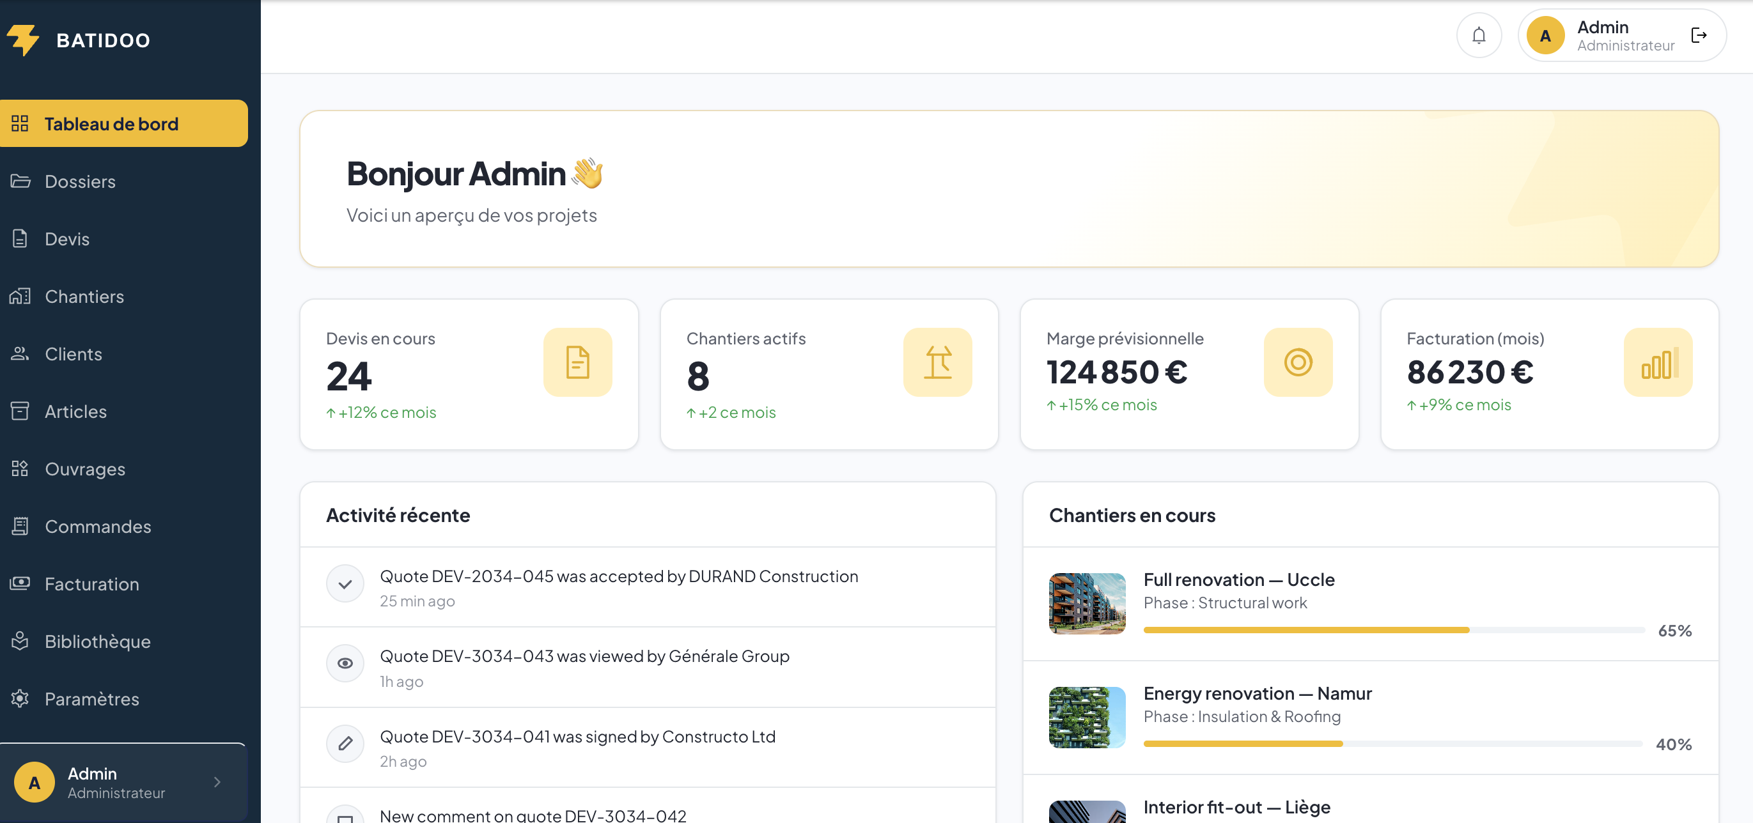The height and width of the screenshot is (823, 1753).
Task: Open the Chantiers actifs card
Action: [829, 374]
